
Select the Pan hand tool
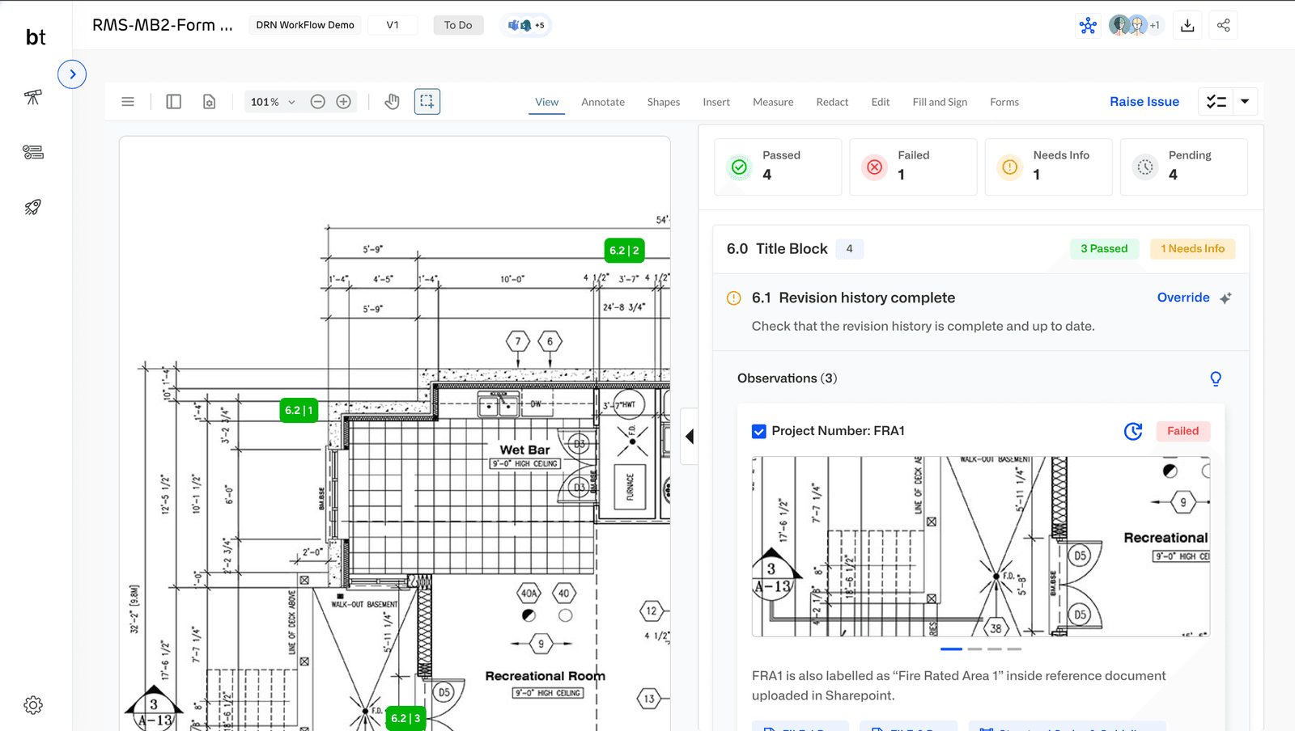(393, 102)
